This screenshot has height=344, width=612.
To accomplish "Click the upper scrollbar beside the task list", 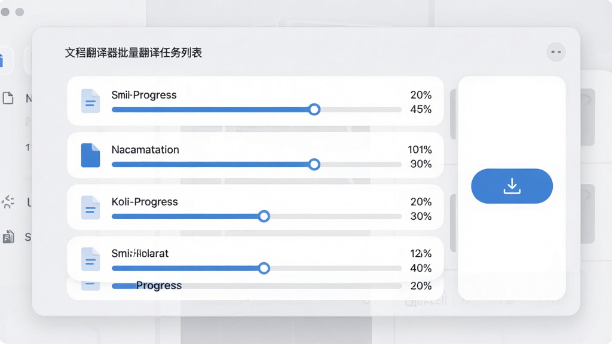I will pos(453,114).
